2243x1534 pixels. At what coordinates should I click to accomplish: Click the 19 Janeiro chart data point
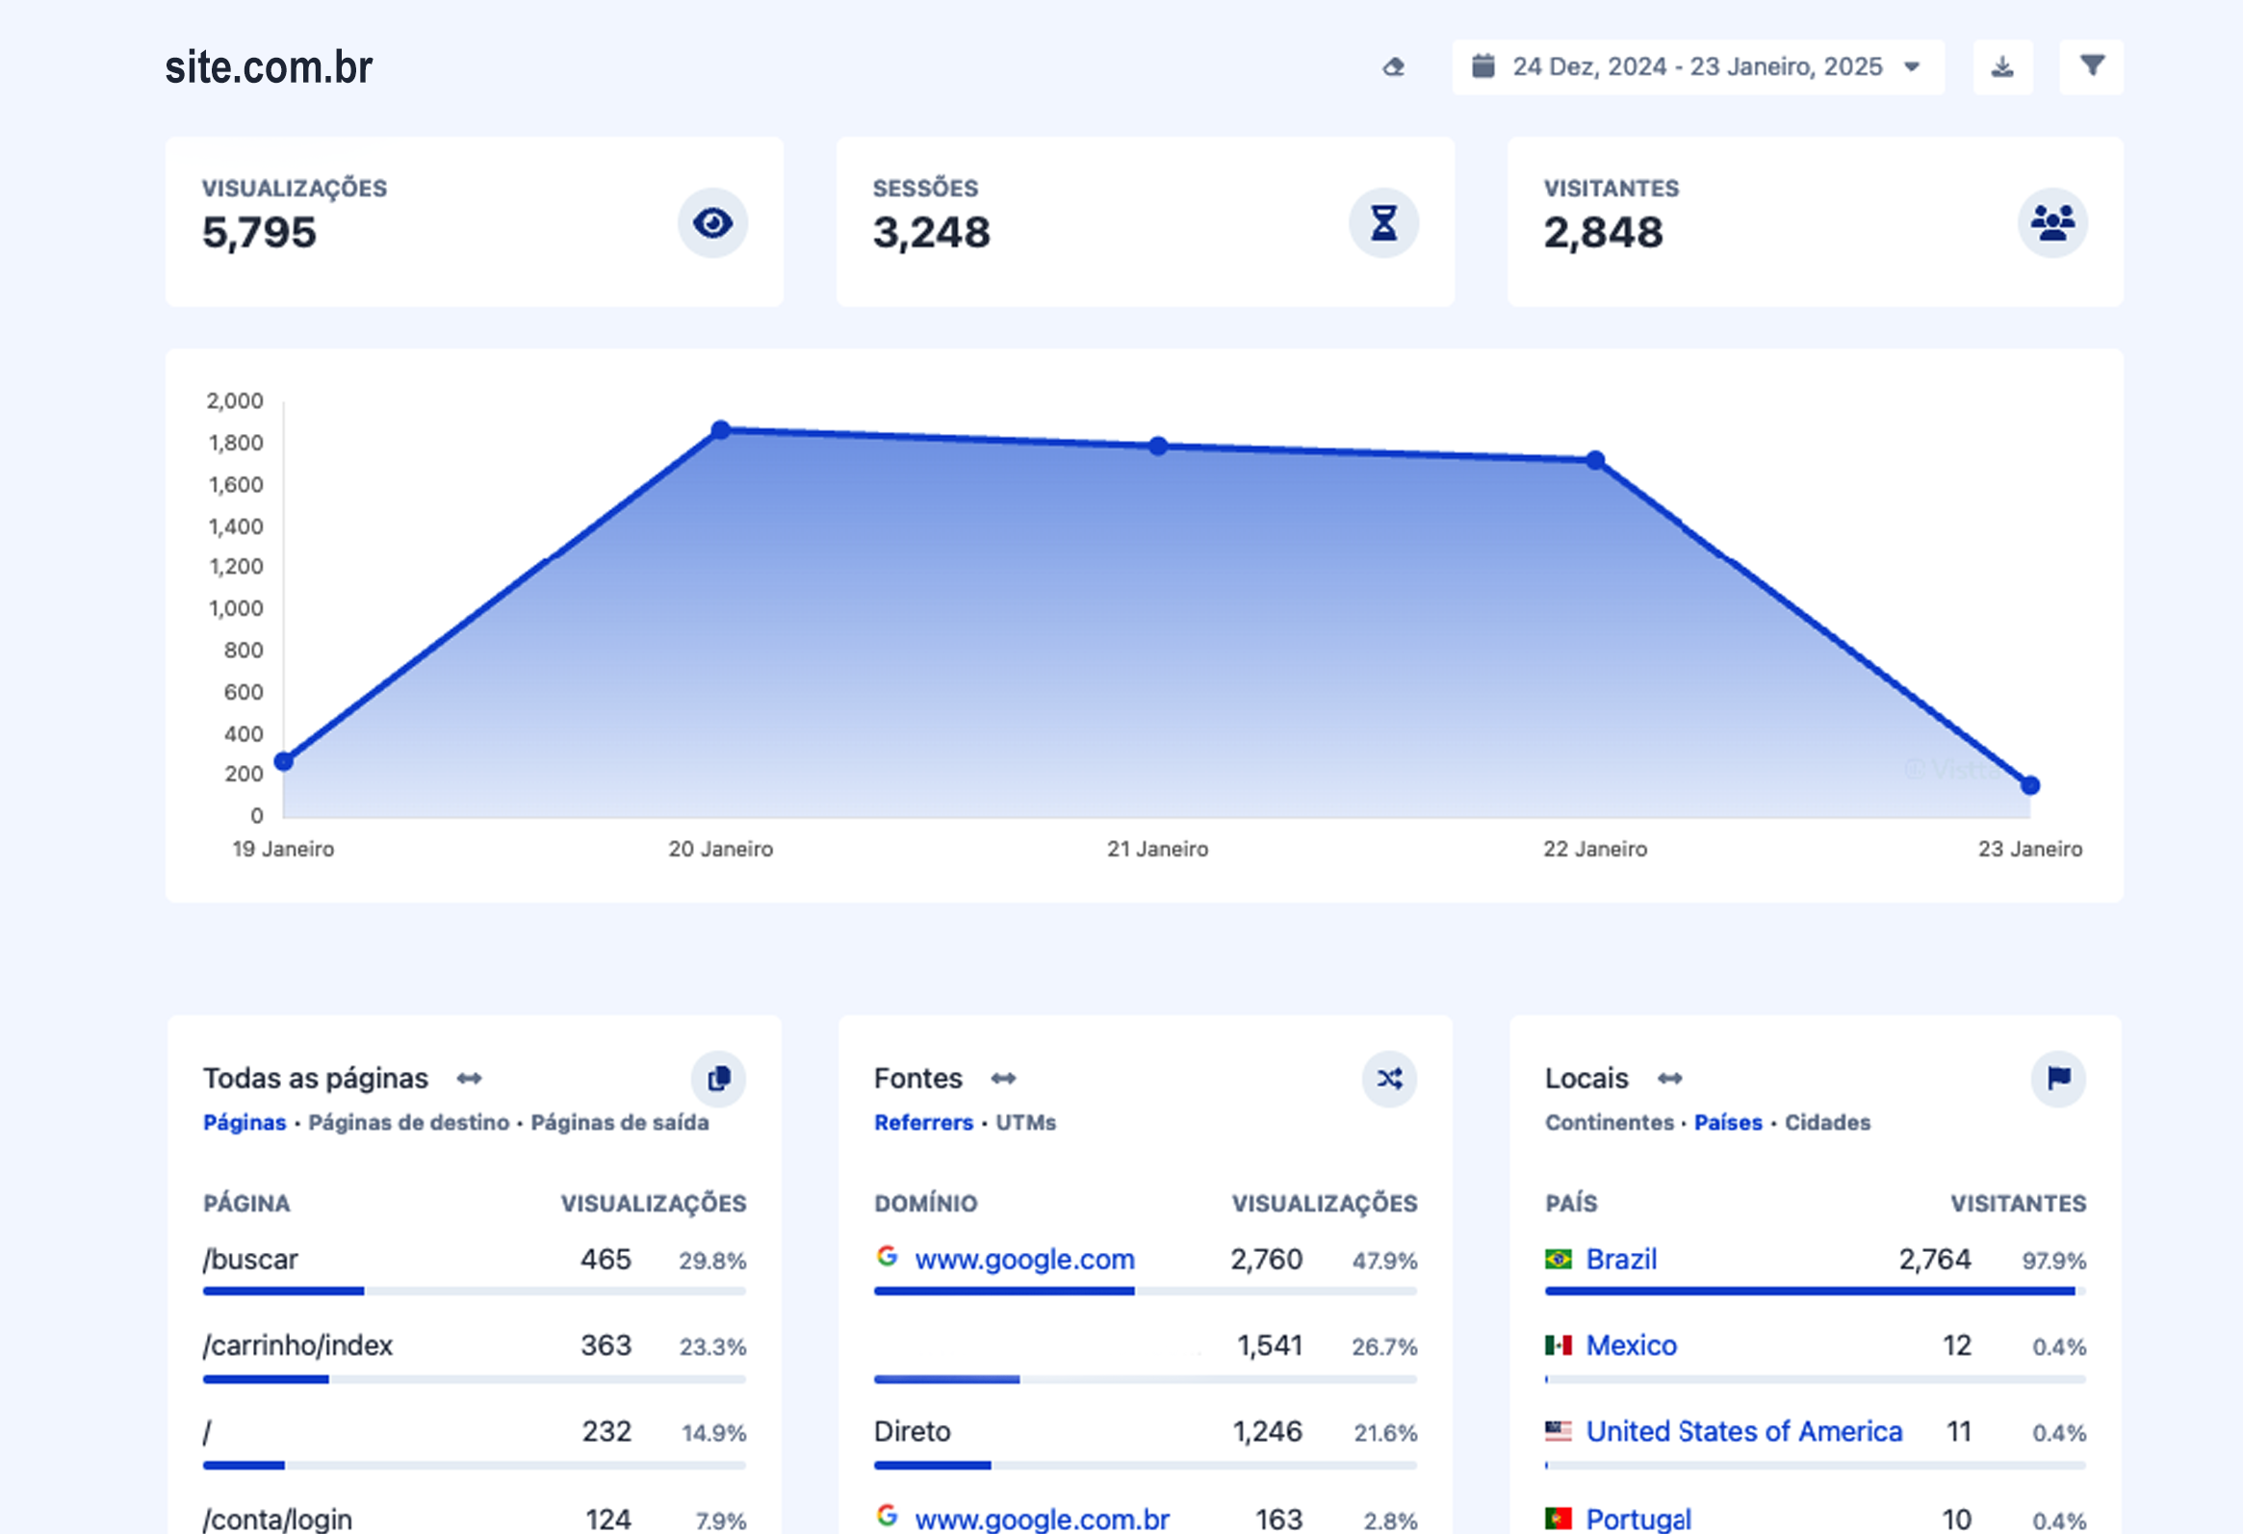[x=284, y=761]
